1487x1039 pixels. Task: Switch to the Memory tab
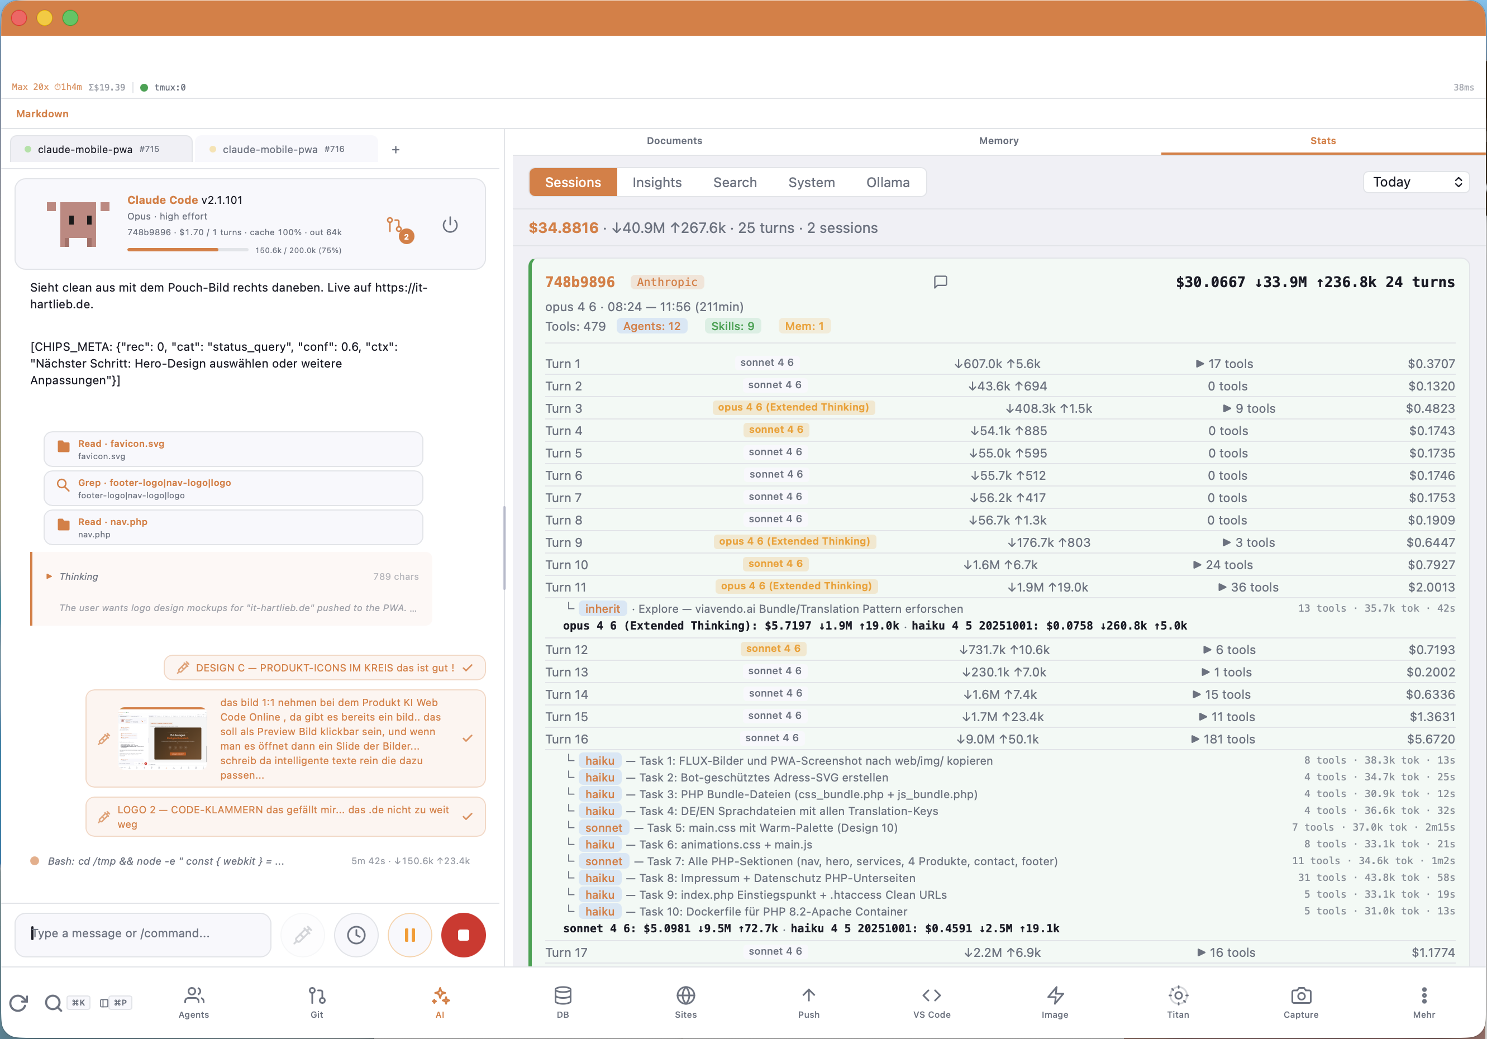point(998,141)
